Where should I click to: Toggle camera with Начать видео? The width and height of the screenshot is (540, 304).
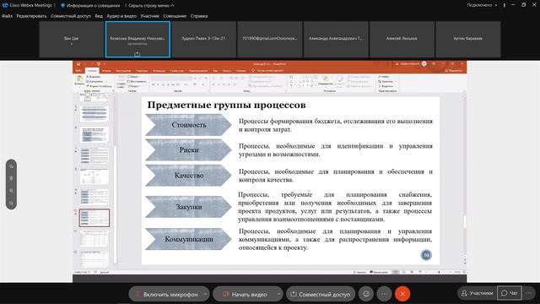[245, 294]
